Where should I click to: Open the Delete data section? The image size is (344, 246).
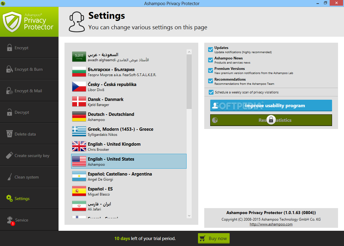coord(29,134)
